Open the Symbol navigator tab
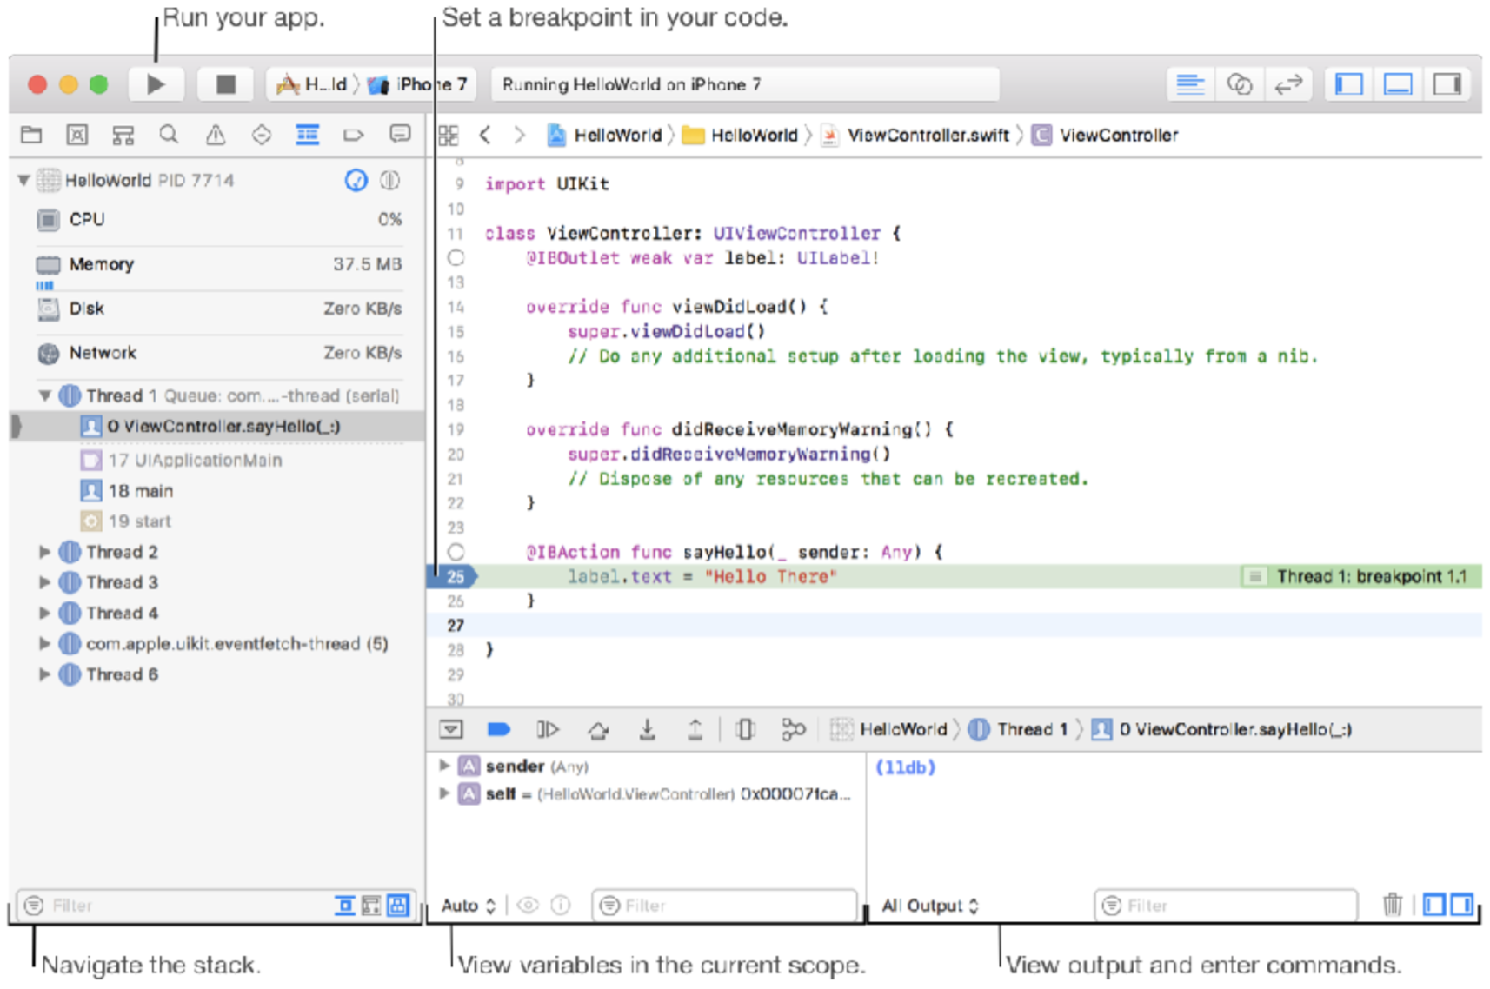The height and width of the screenshot is (989, 1490). pyautogui.click(x=77, y=135)
